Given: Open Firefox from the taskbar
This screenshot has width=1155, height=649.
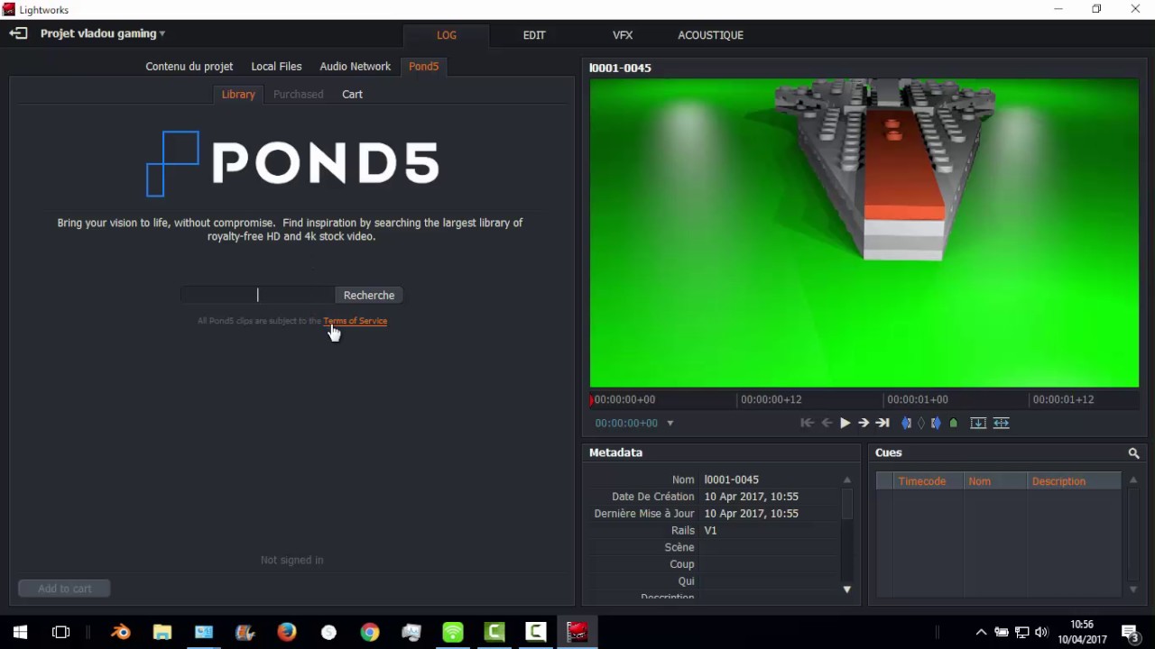Looking at the screenshot, I should point(287,632).
